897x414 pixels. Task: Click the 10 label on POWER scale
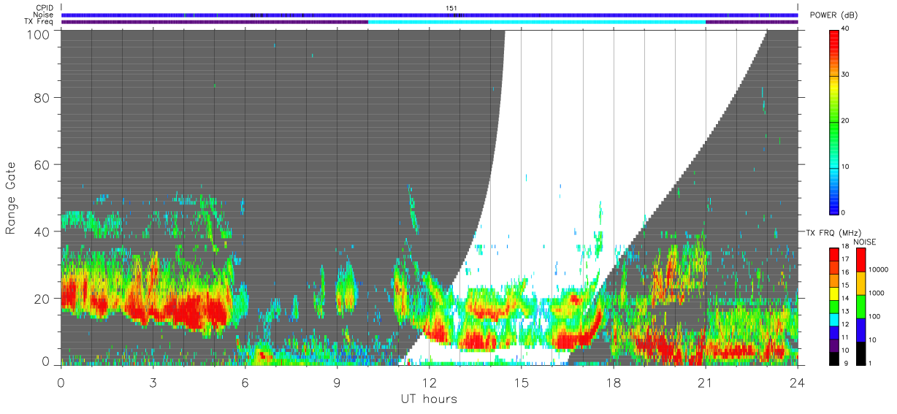pos(847,166)
